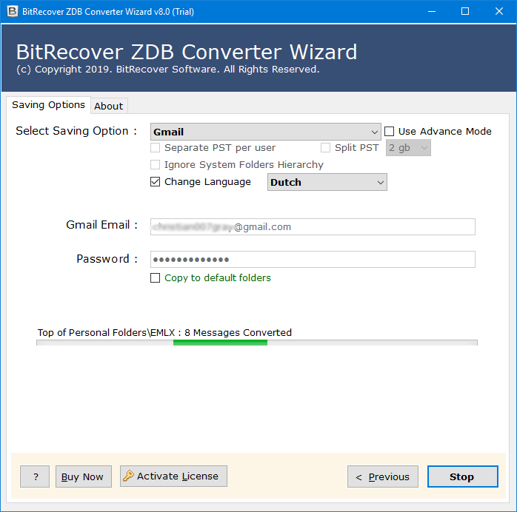The height and width of the screenshot is (512, 517).
Task: Open the Select Saving Option Gmail dropdown
Action: (x=265, y=132)
